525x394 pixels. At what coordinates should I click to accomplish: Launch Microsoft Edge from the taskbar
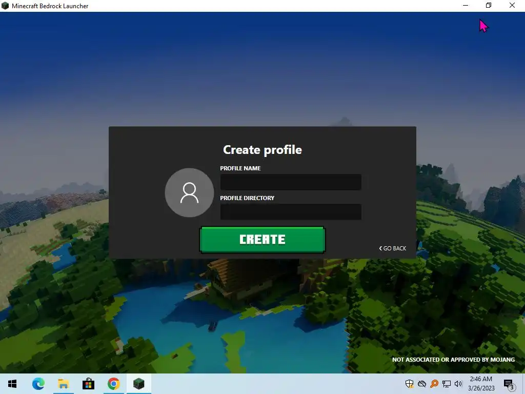click(38, 384)
